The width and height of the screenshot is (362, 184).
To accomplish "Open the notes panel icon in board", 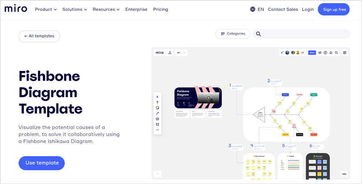I will (x=345, y=52).
